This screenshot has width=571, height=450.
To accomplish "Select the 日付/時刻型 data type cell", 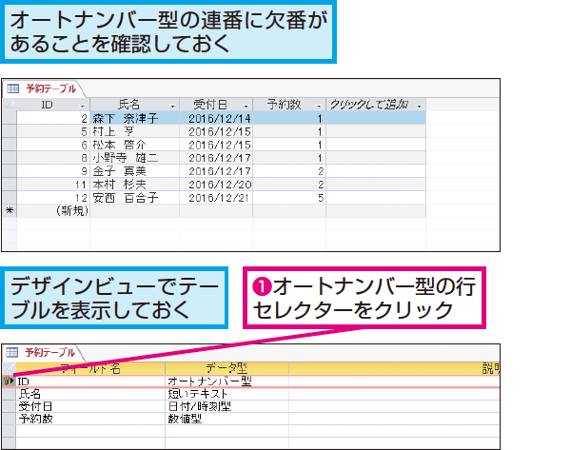I will (200, 405).
